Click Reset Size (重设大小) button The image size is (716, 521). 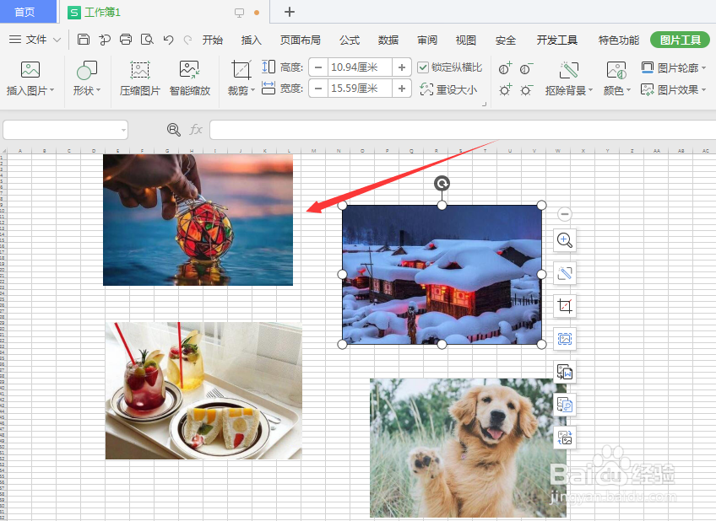(x=449, y=89)
